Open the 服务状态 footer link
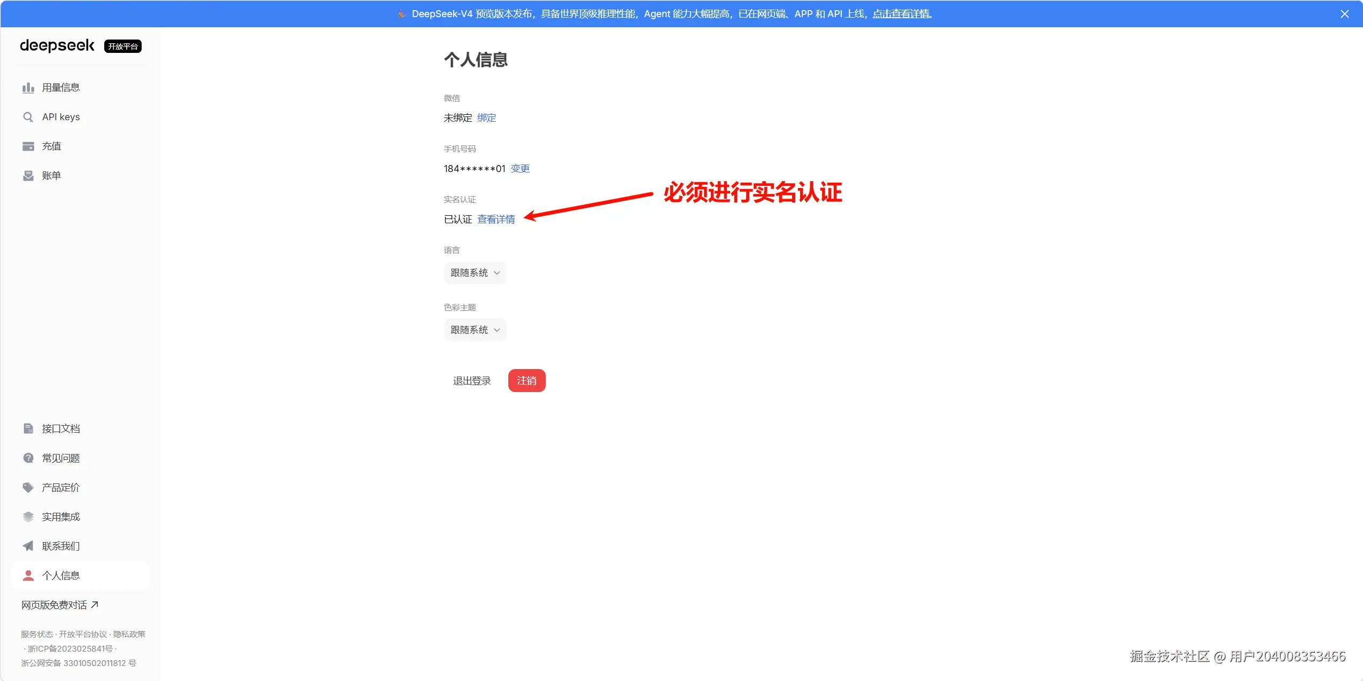The width and height of the screenshot is (1363, 681). tap(37, 634)
